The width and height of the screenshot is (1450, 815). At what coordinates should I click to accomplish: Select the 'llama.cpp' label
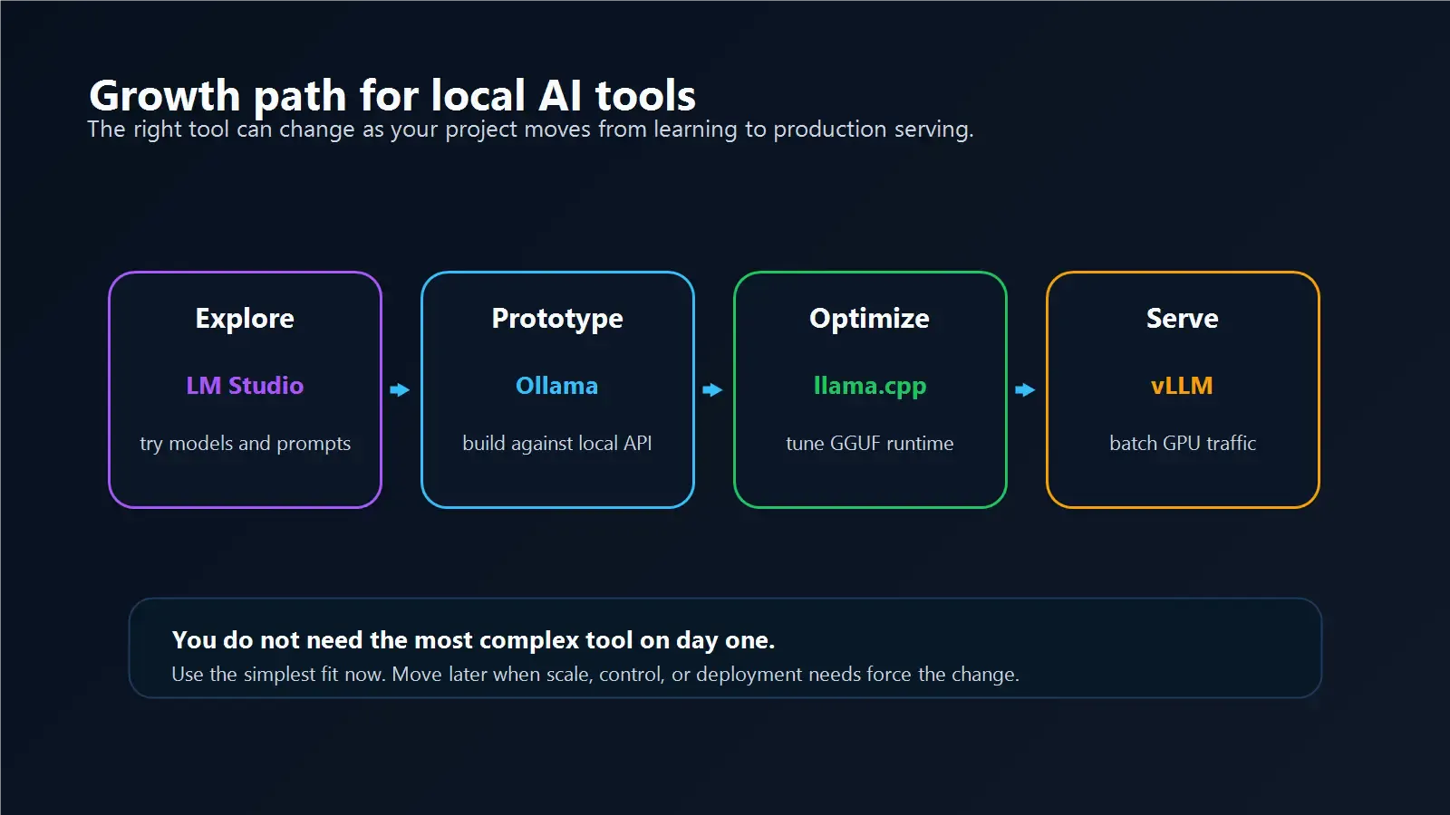click(x=870, y=387)
